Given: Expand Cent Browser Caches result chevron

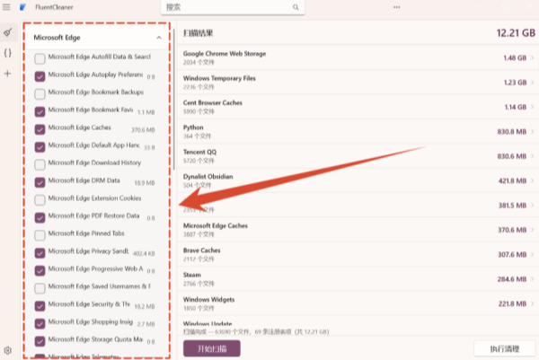Looking at the screenshot, I should coord(532,107).
